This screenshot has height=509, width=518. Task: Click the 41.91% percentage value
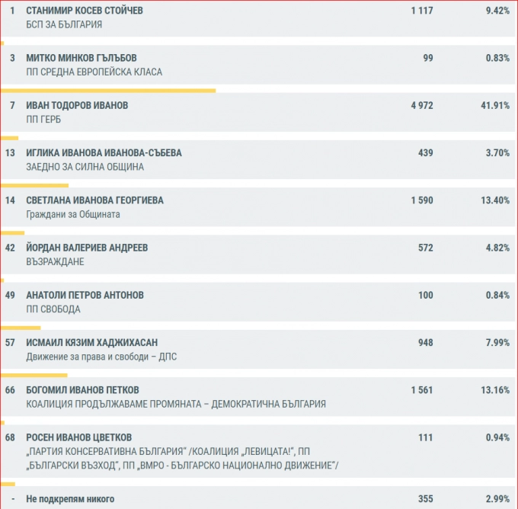pyautogui.click(x=495, y=105)
